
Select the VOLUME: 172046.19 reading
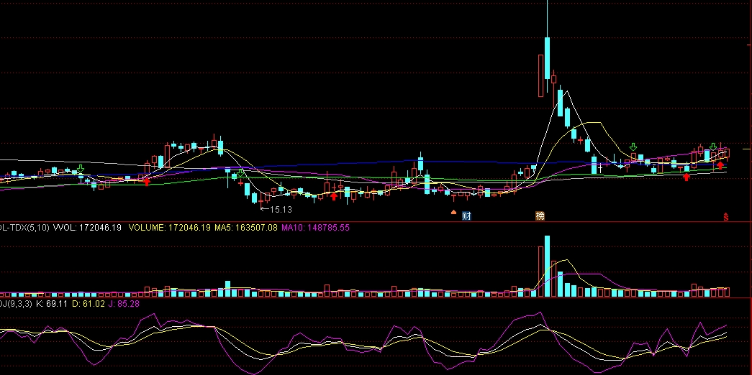coord(169,228)
